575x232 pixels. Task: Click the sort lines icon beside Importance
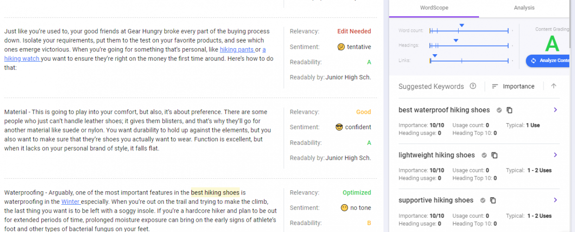pyautogui.click(x=495, y=87)
